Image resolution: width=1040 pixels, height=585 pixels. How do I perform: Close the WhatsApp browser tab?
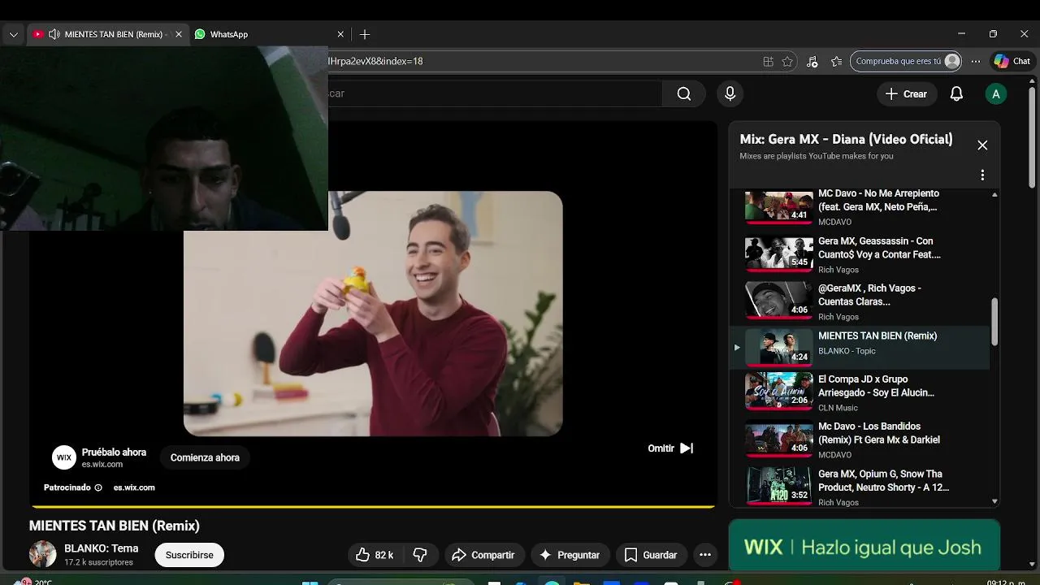point(340,34)
